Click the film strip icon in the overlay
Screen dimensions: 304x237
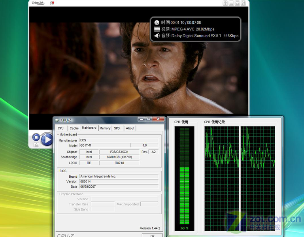157,29
